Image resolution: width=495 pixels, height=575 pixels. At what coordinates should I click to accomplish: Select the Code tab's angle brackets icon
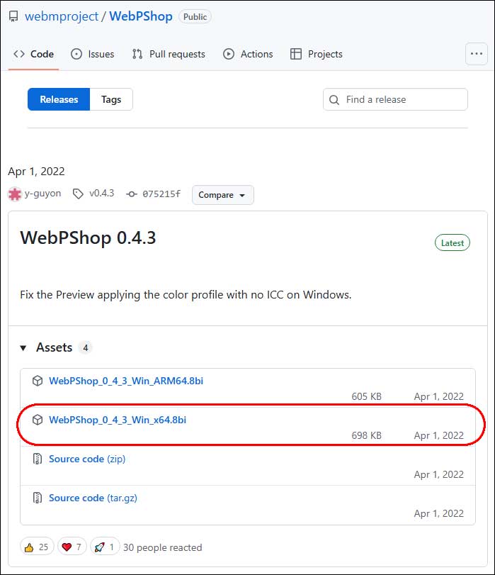tap(19, 53)
